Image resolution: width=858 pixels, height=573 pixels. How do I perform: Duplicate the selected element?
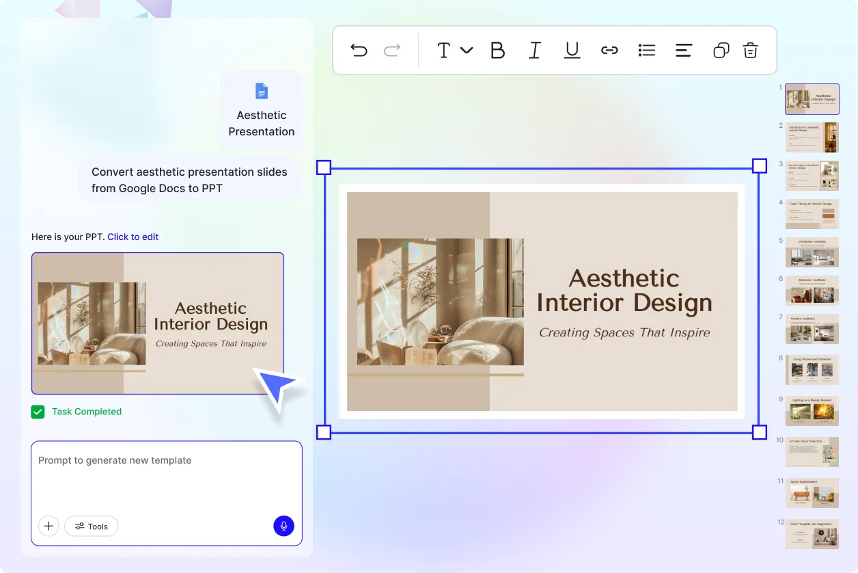pos(721,50)
